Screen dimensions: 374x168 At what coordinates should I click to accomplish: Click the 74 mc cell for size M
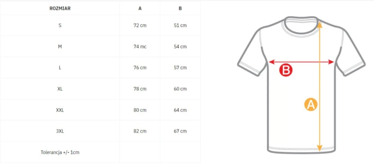click(140, 47)
